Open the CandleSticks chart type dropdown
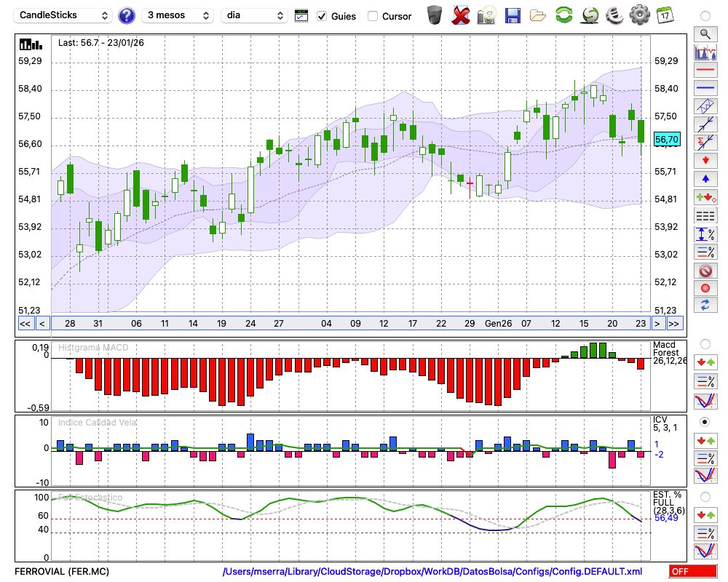This screenshot has height=582, width=728. [x=64, y=15]
